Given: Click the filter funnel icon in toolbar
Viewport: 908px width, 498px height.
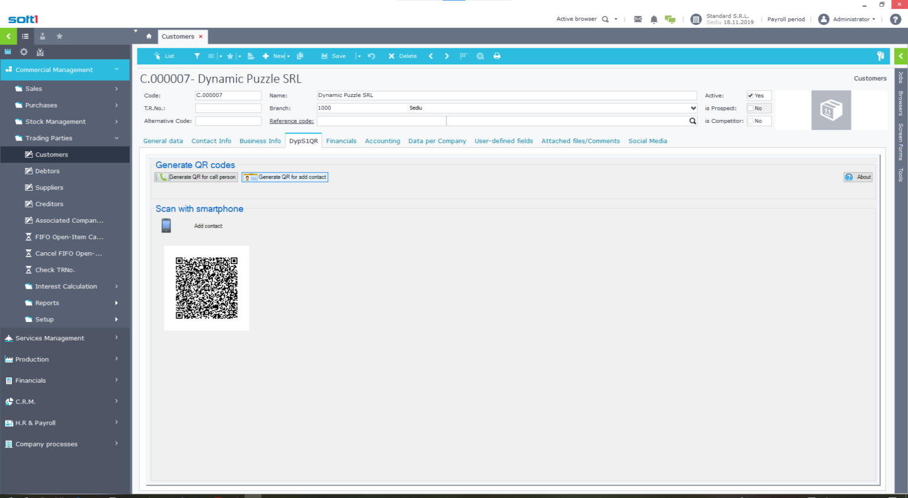Looking at the screenshot, I should click(x=197, y=56).
